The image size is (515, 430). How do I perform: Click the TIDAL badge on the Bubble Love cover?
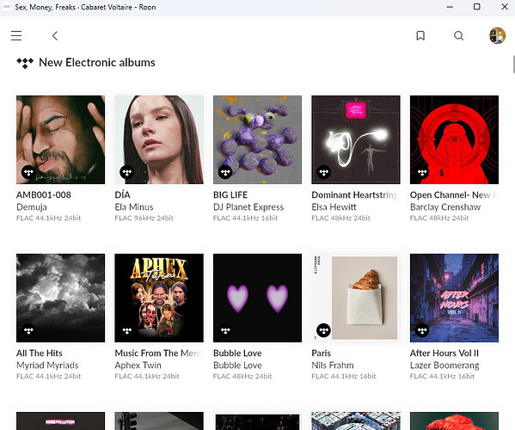[225, 330]
